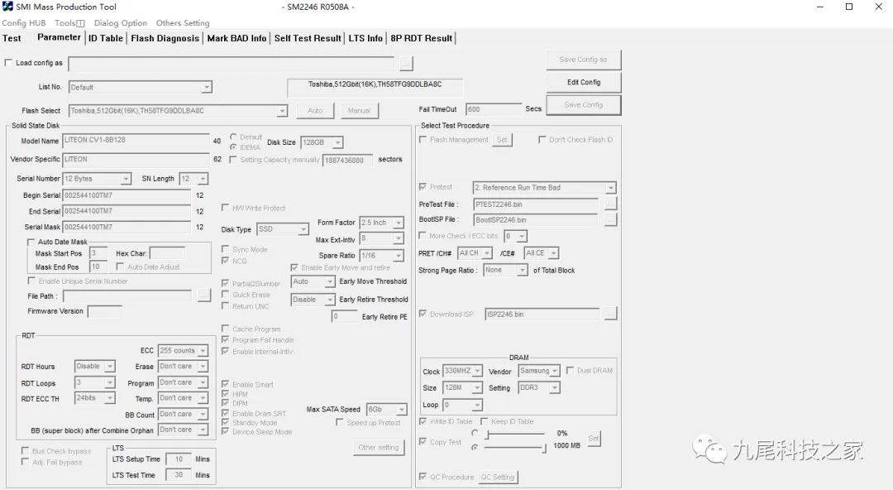This screenshot has height=490, width=893.
Task: Click the browse button beside Load config path
Action: click(x=405, y=64)
